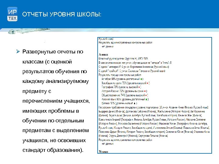This screenshot has height=164, width=219.
Task: Click the 'Русский язык: 60%' line
Action: coord(125,99)
